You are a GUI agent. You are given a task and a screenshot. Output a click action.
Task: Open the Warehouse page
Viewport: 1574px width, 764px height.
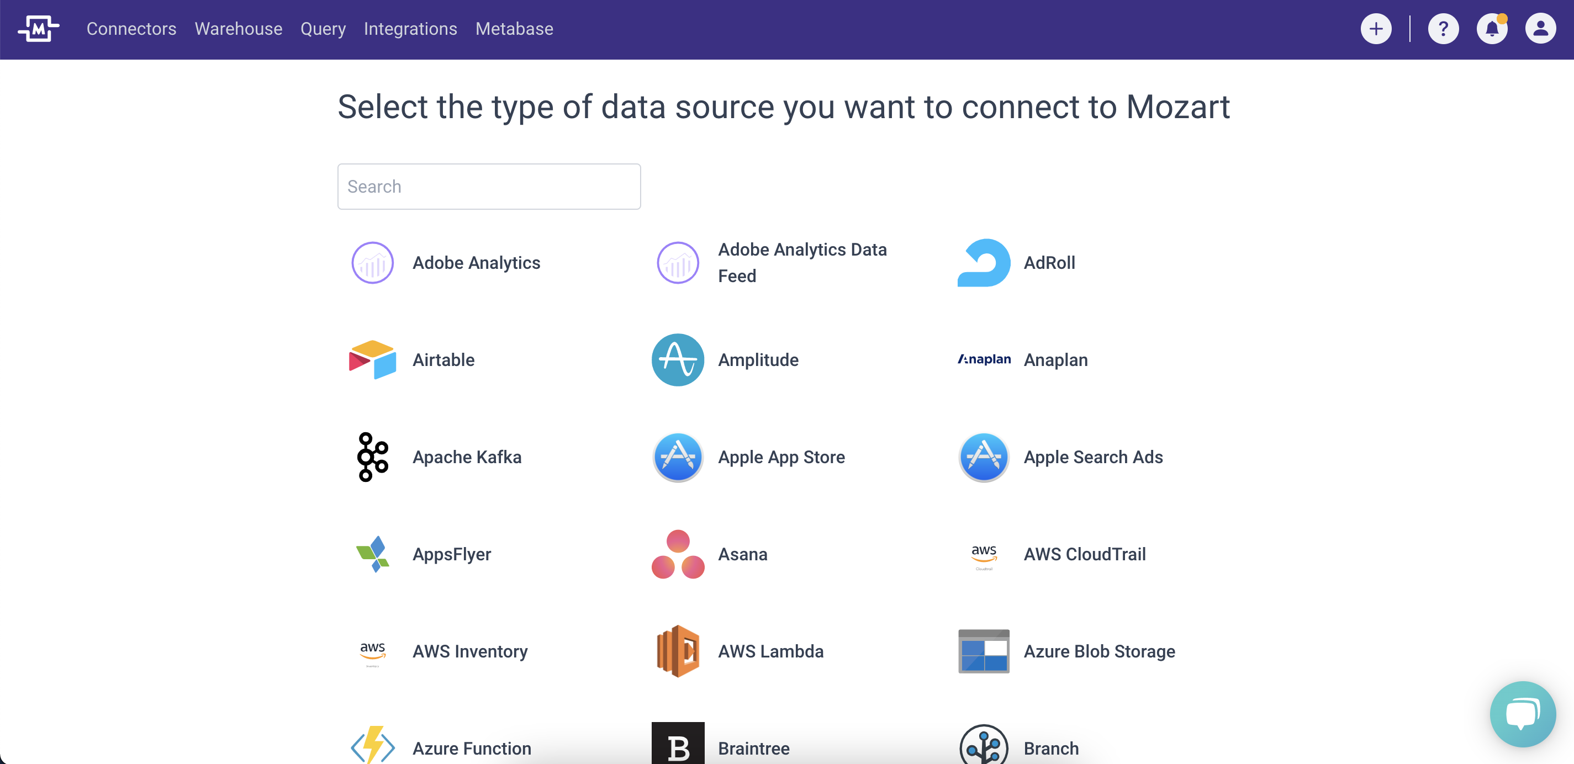click(238, 29)
